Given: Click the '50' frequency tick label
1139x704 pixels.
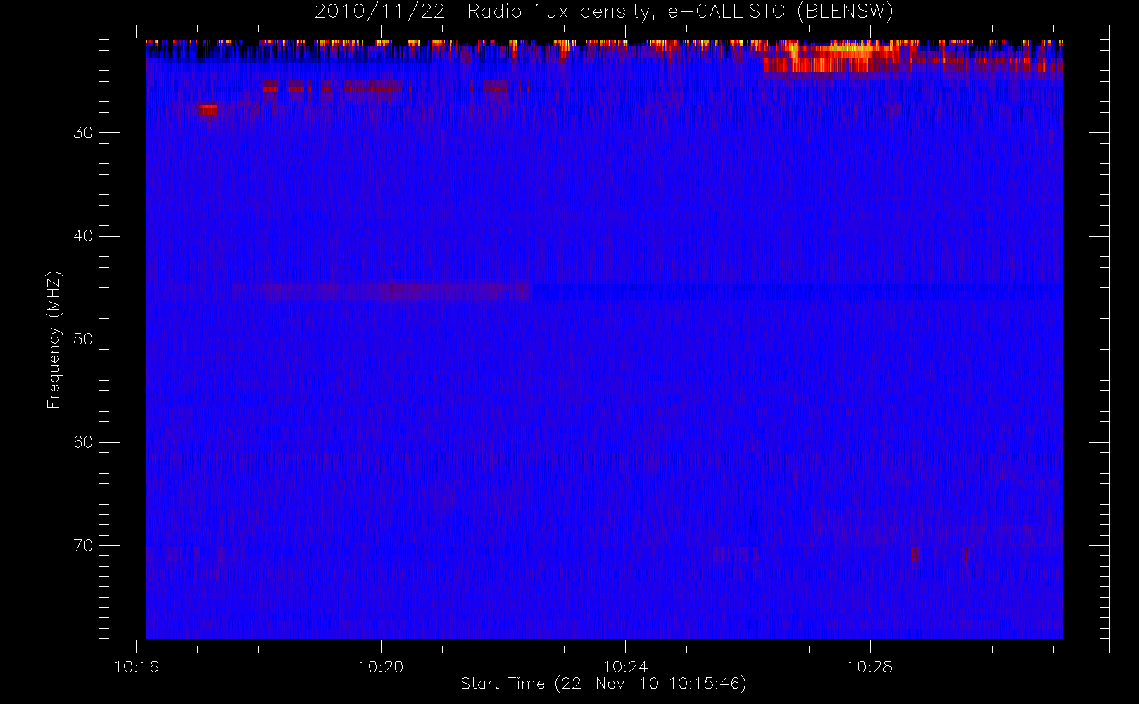Looking at the screenshot, I should [83, 339].
